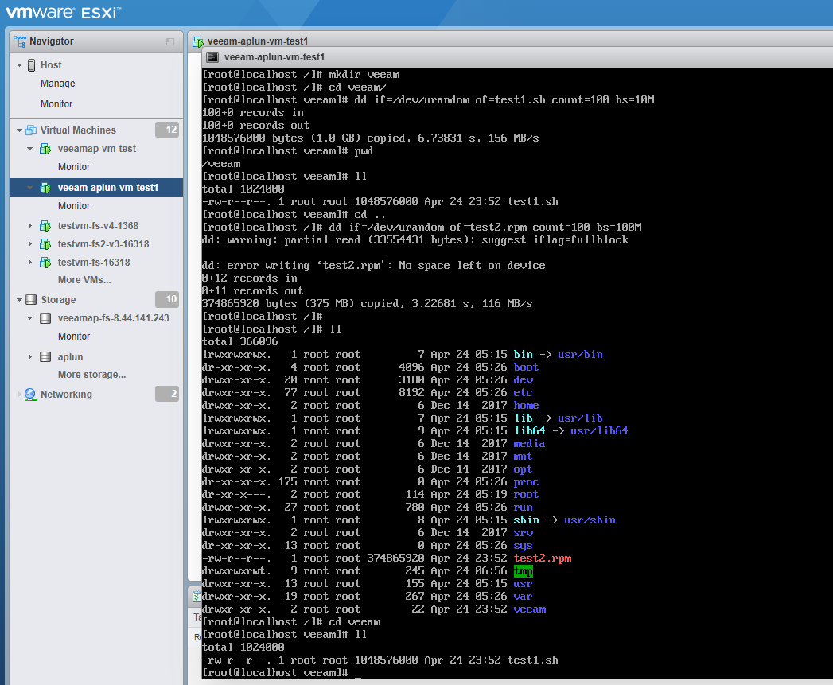Open Monitor under veeam-aplun-vm-test1
This screenshot has width=833, height=685.
[74, 206]
